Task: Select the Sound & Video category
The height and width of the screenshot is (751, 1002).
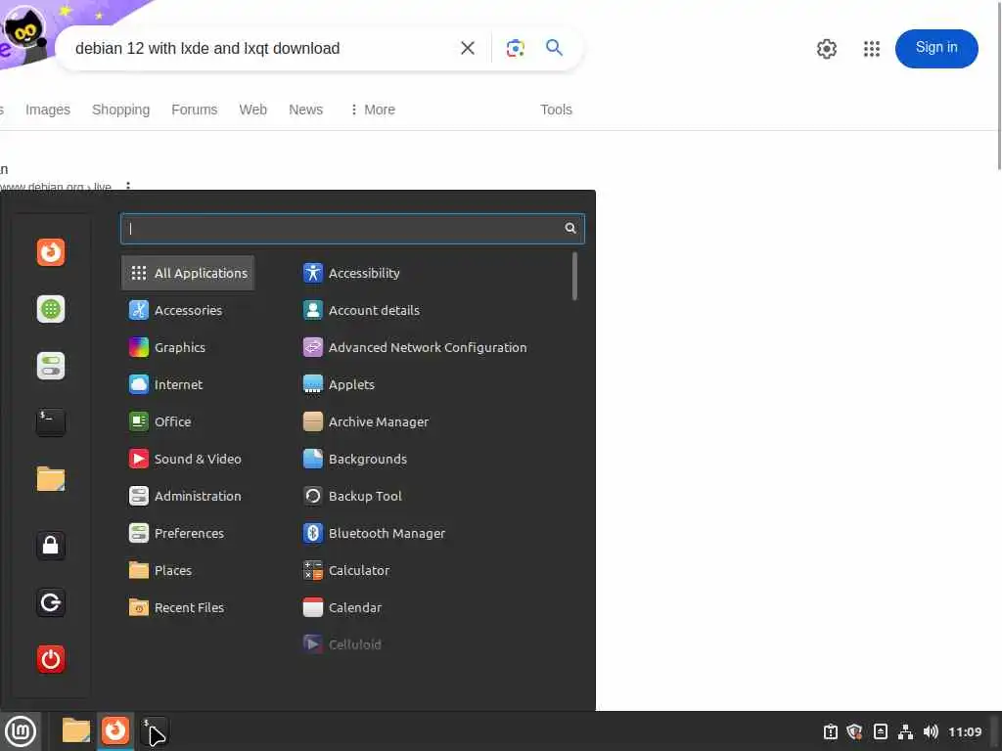Action: (x=185, y=459)
